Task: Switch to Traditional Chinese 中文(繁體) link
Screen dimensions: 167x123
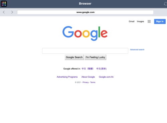Action: pyautogui.click(x=88, y=69)
